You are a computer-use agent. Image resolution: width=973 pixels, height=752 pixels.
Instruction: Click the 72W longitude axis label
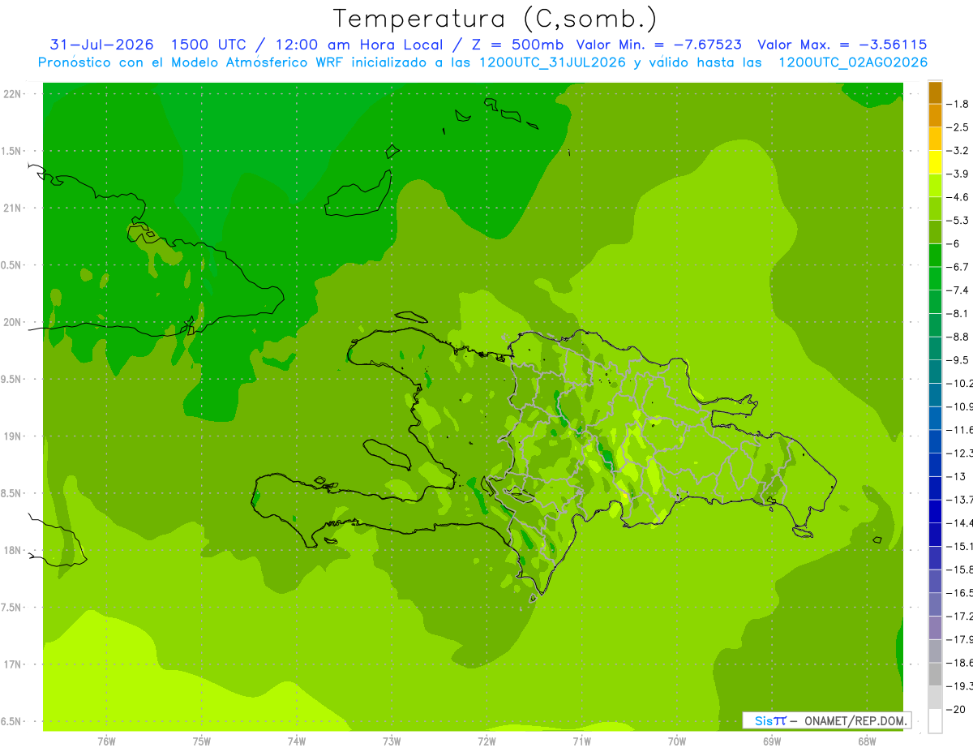[x=486, y=741]
